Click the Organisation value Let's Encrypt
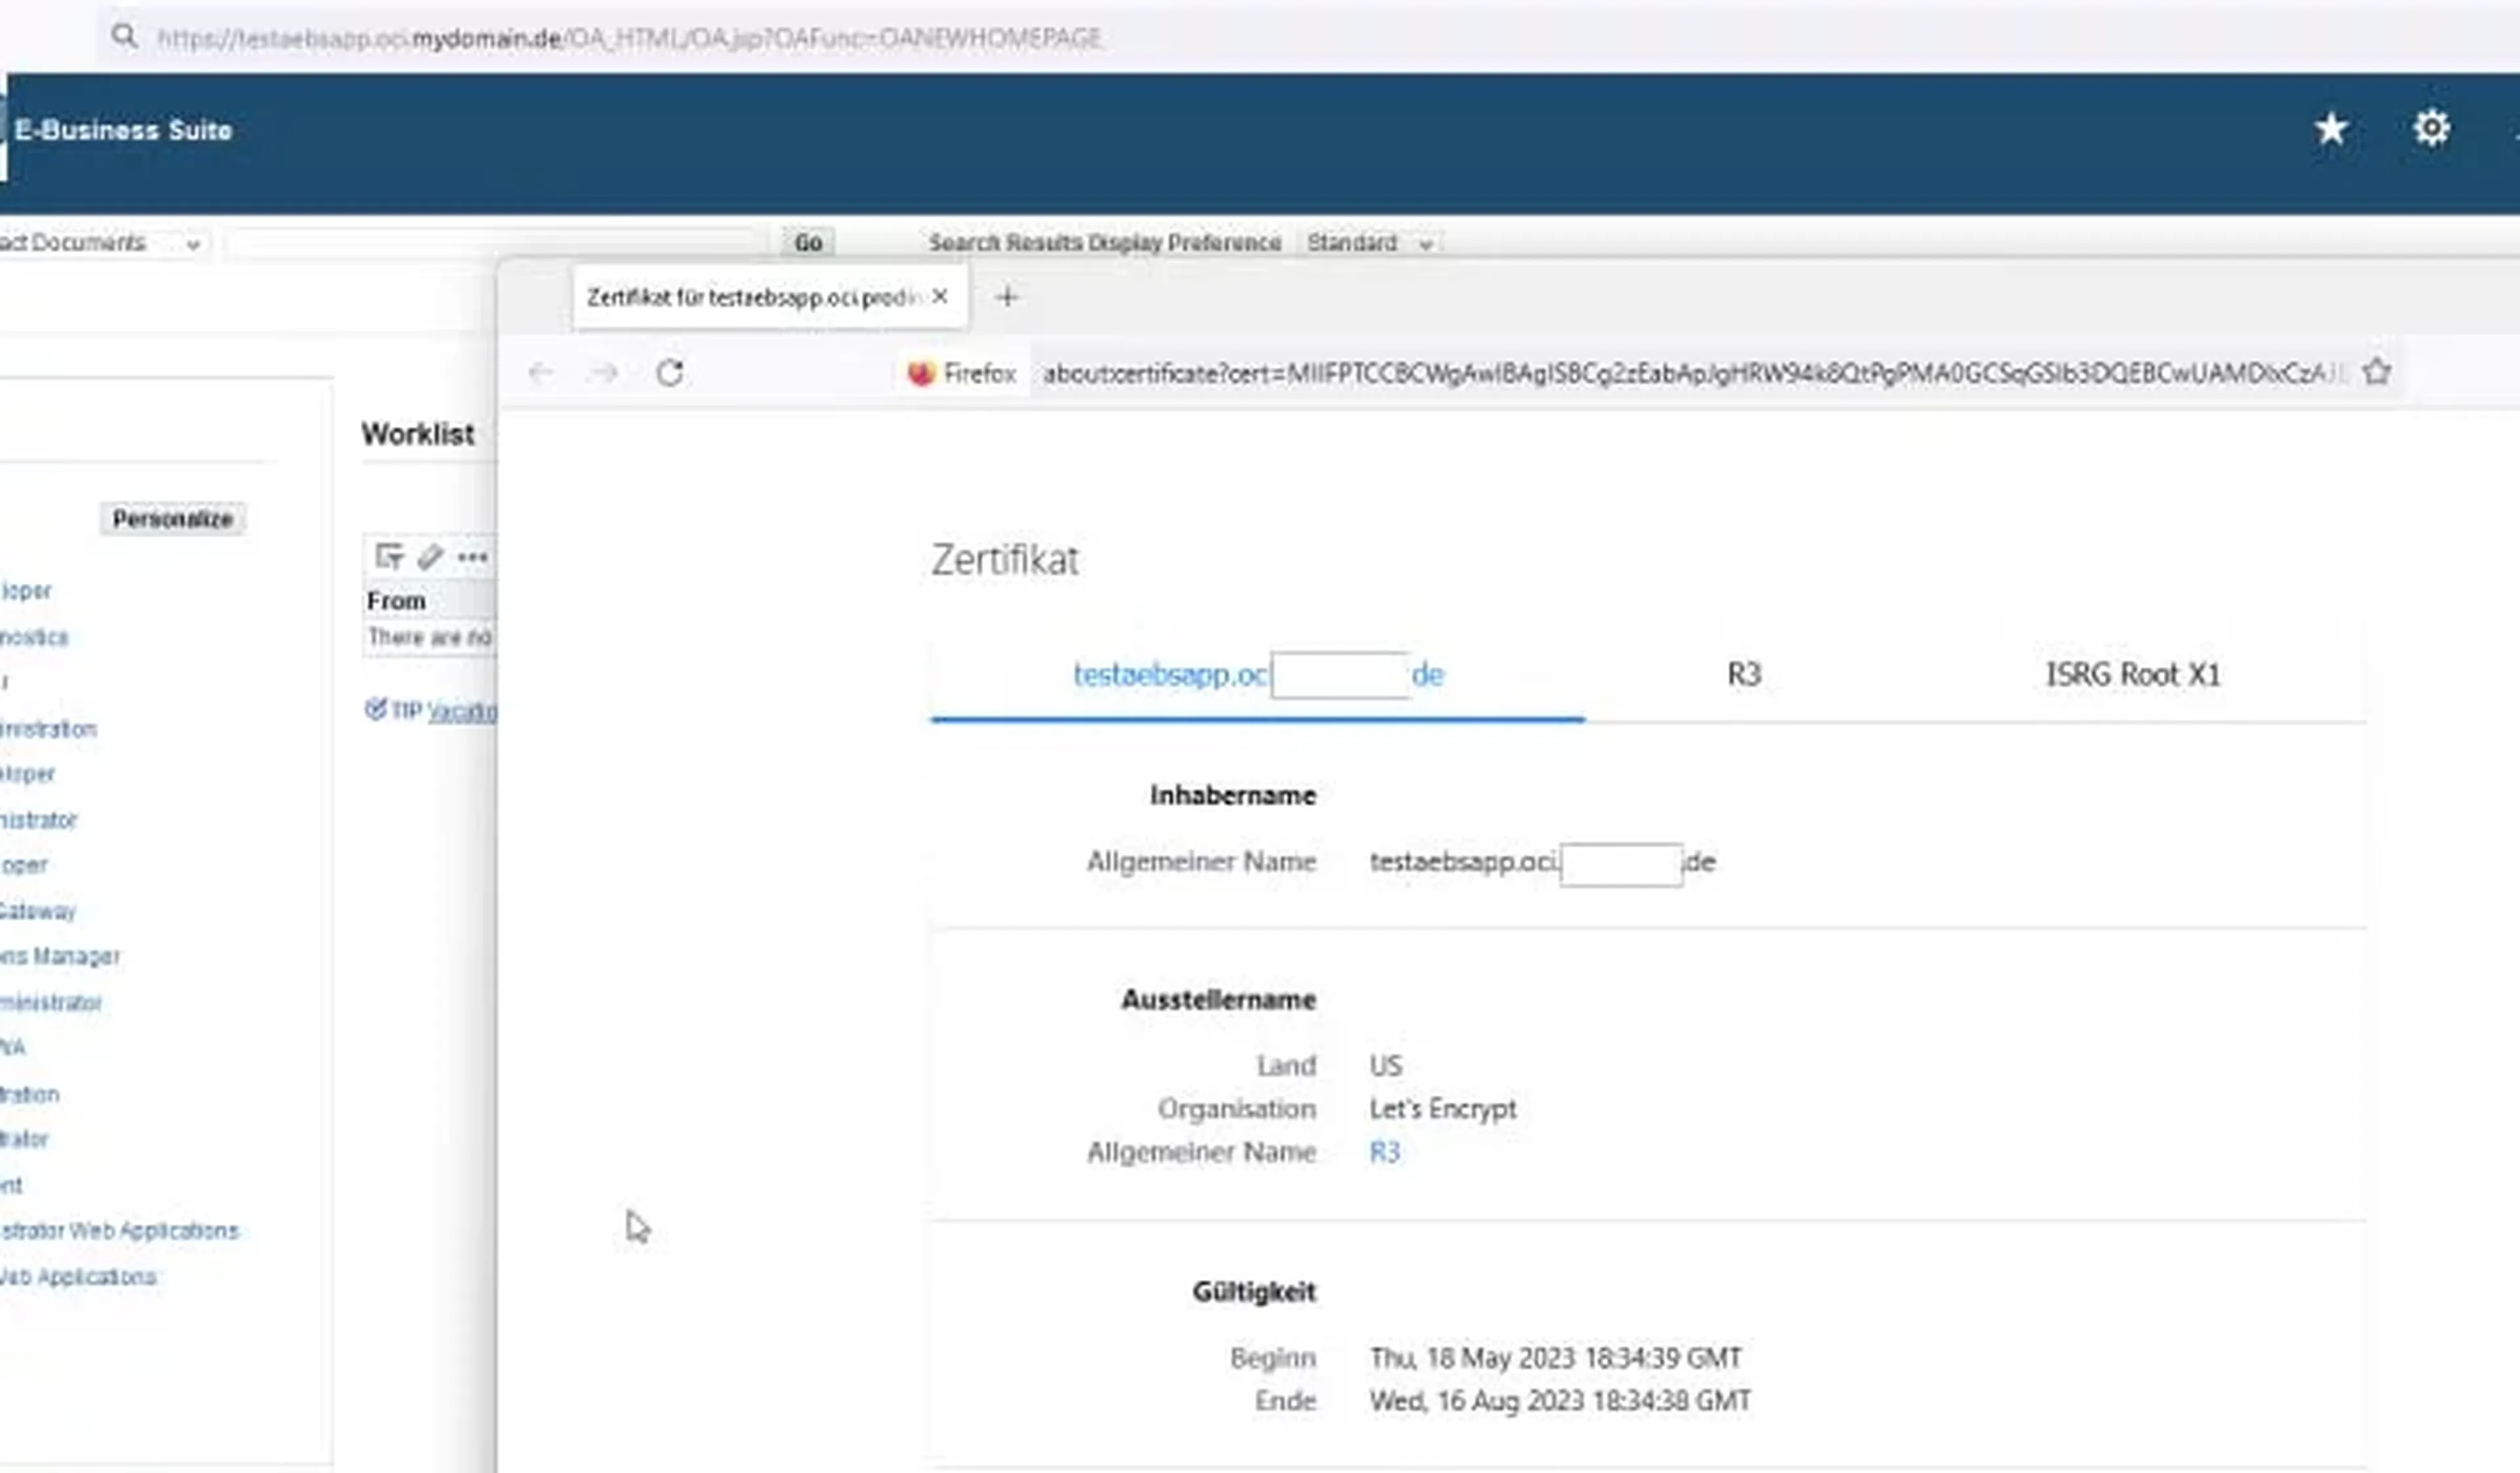 pos(1442,1109)
